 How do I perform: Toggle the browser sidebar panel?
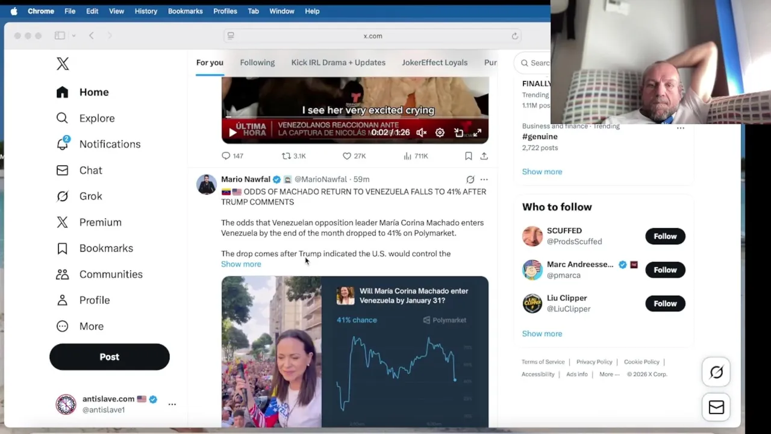point(60,36)
